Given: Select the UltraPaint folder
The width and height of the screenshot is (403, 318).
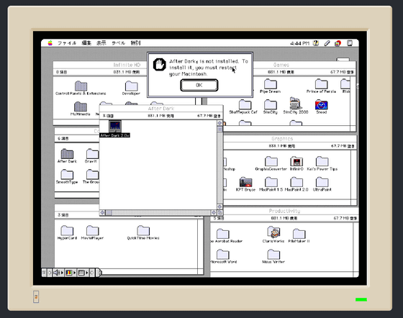Looking at the screenshot, I should click(322, 184).
